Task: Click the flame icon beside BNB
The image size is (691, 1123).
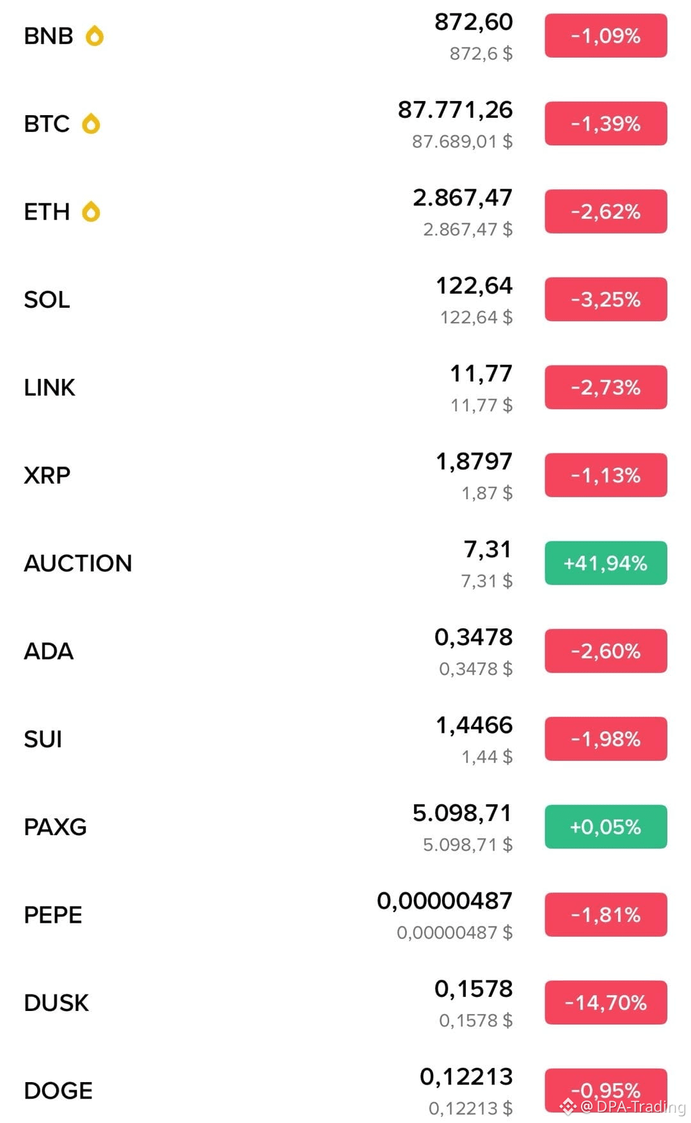Action: (95, 36)
